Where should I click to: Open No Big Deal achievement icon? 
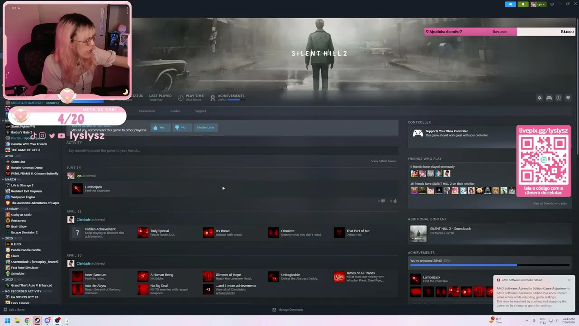[143, 289]
